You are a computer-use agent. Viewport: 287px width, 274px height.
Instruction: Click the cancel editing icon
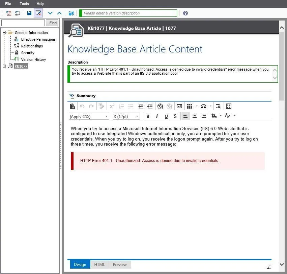point(38,13)
